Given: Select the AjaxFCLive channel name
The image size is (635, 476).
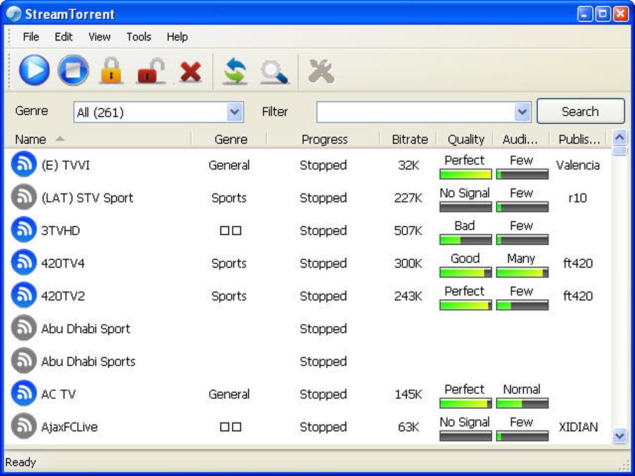Looking at the screenshot, I should (69, 427).
